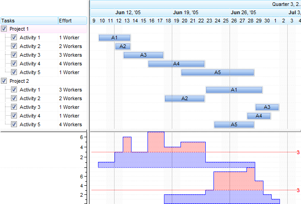The width and height of the screenshot is (301, 204).
Task: Select the Project 2 tree node
Action: click(x=19, y=81)
